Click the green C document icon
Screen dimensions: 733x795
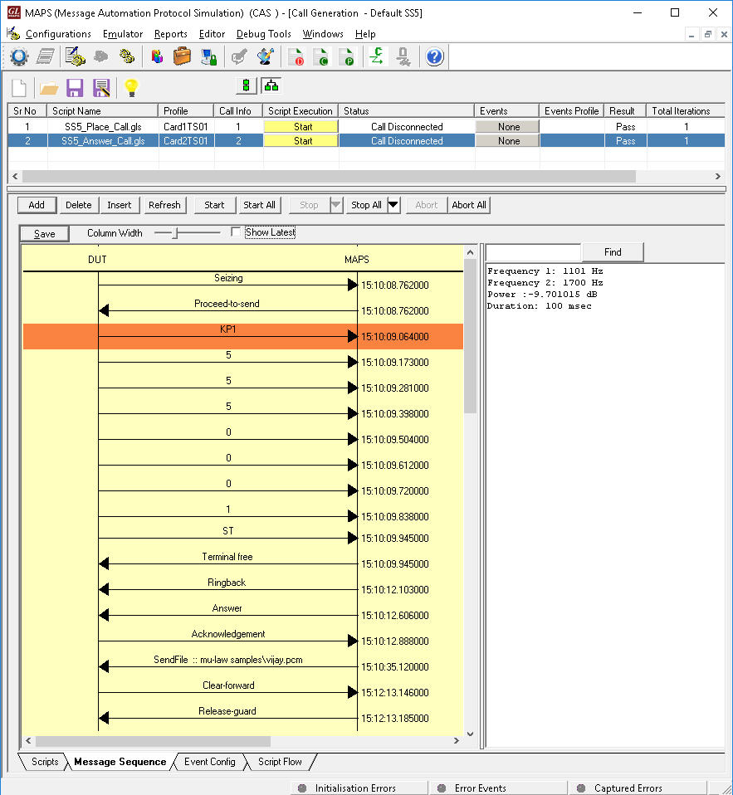point(321,56)
